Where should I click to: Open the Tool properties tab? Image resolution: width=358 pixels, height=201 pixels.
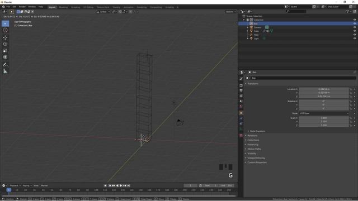pos(241,79)
